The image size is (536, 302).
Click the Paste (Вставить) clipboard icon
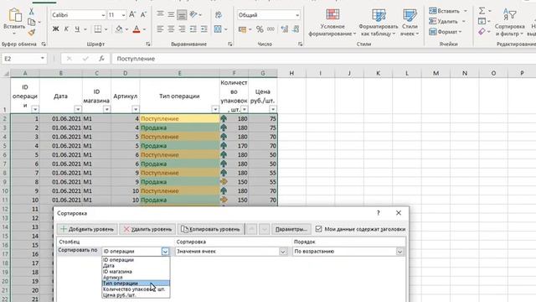(x=14, y=15)
